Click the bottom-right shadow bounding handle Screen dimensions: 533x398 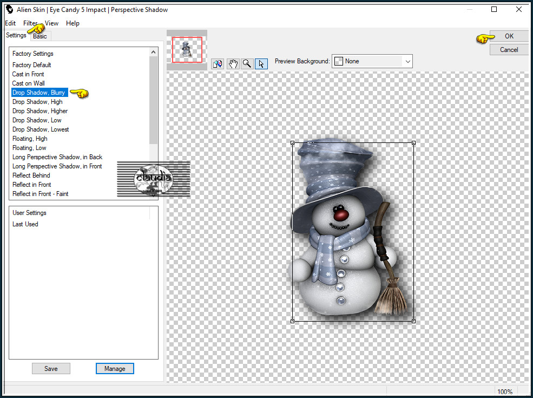click(x=414, y=321)
